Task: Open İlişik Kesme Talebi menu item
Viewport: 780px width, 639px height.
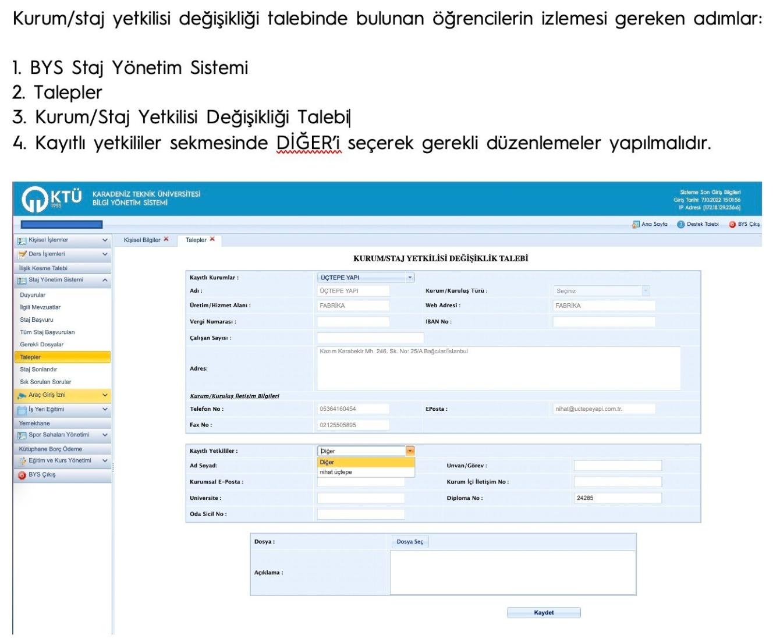Action: (62, 268)
